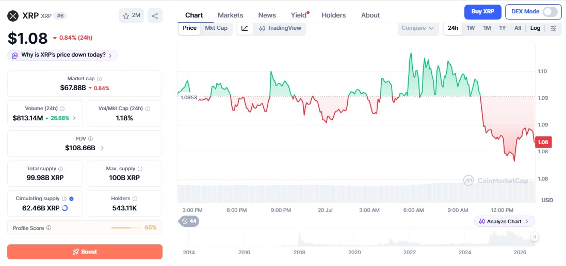Click the #6 rank badge
This screenshot has height=266, width=566.
(60, 16)
